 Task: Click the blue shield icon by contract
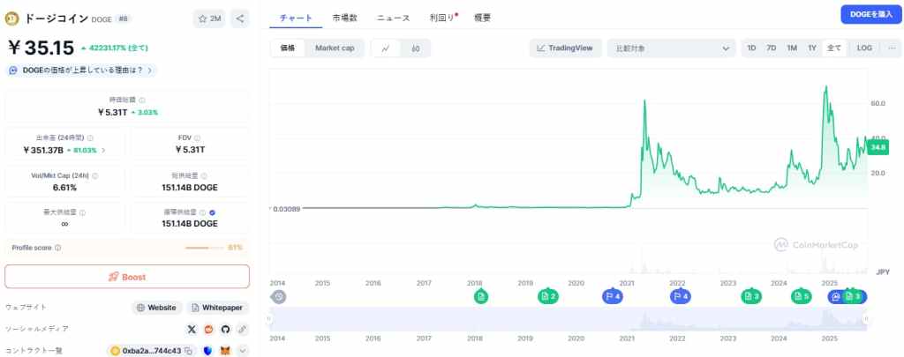coord(208,351)
